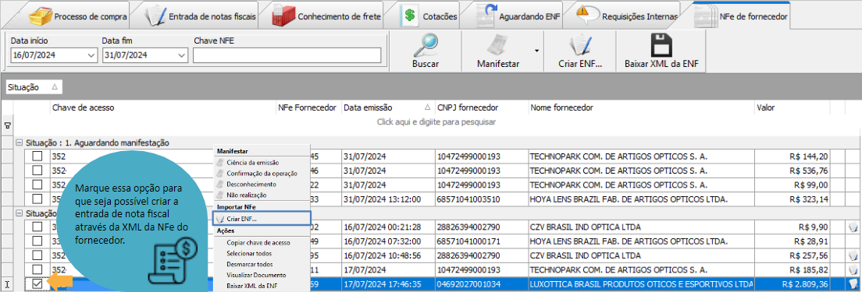
Task: Click the R$ 99,00 value cell
Action: coord(793,185)
